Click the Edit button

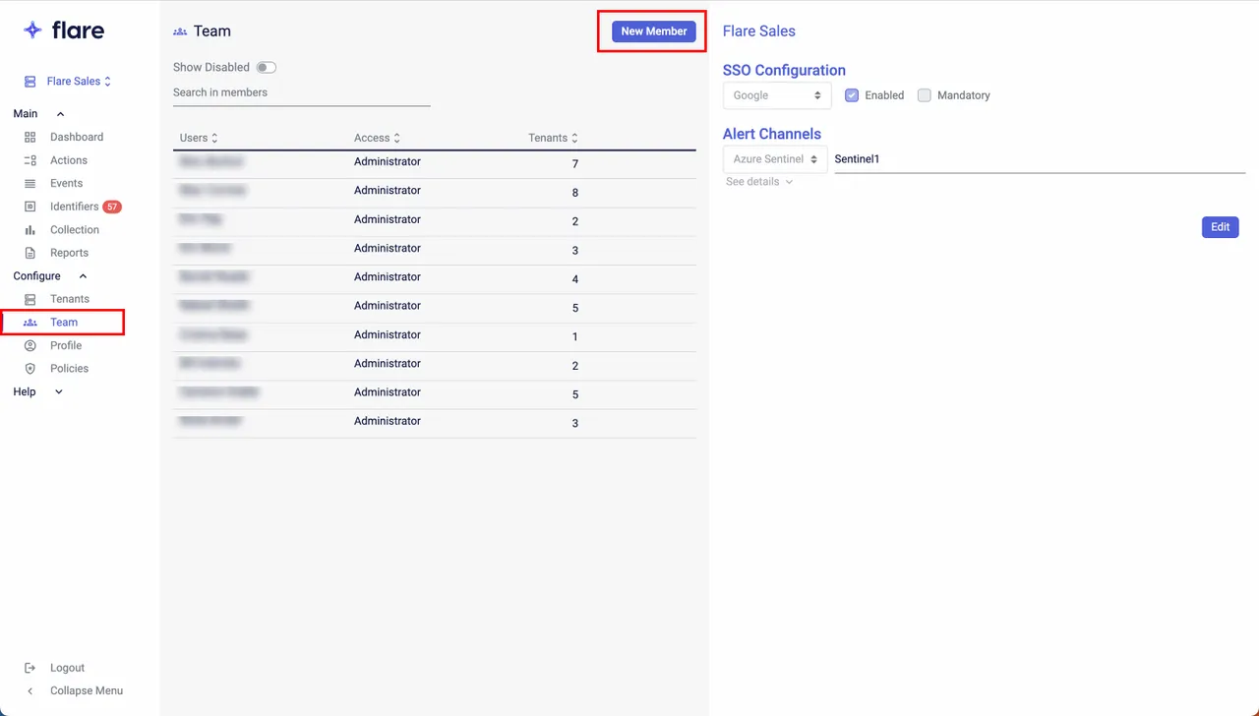[1220, 227]
